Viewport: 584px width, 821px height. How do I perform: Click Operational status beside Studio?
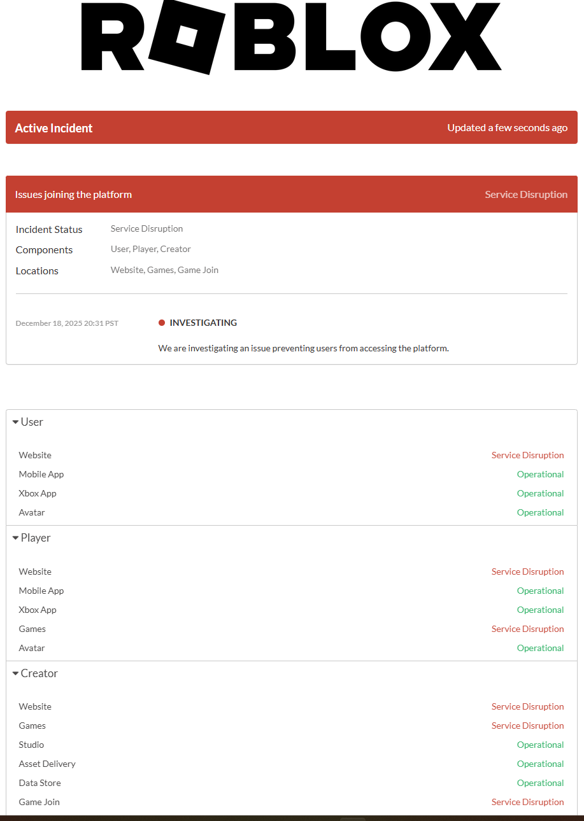click(540, 745)
